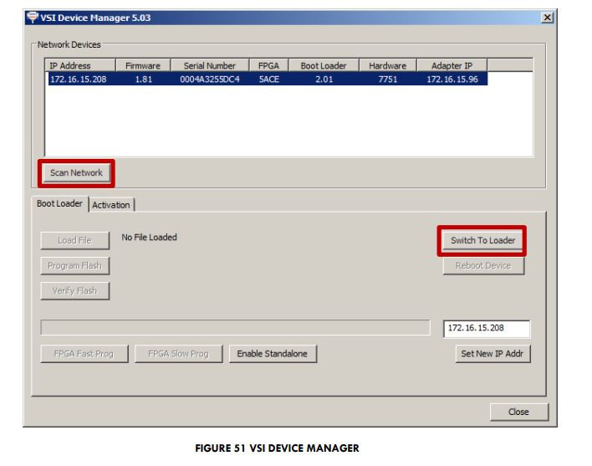Click the Enable Standalone button

272,354
